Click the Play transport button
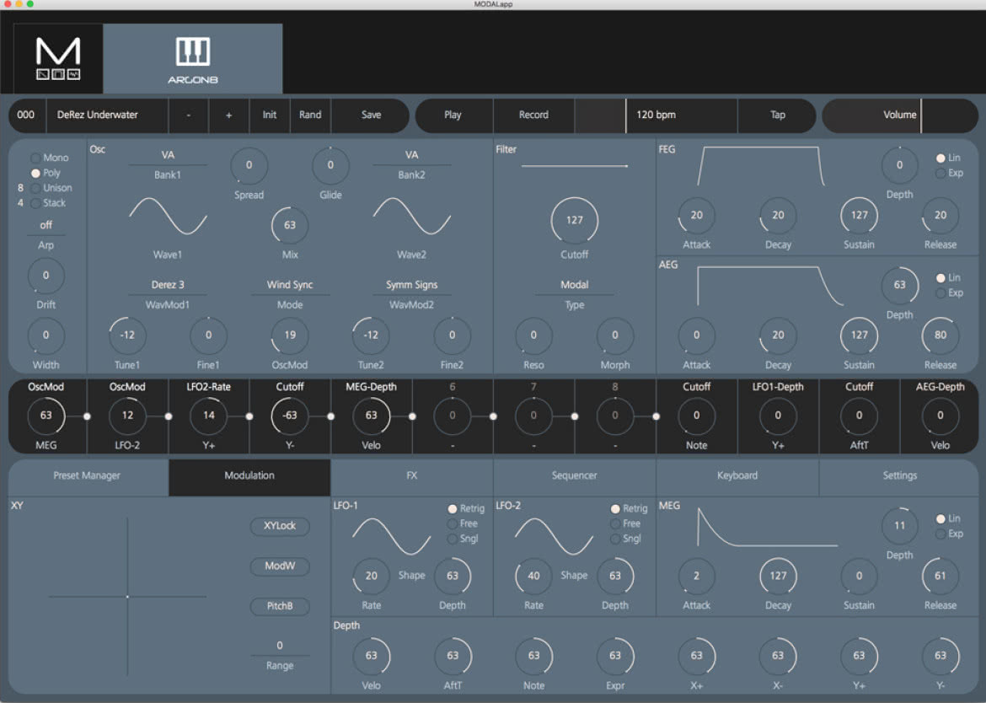The width and height of the screenshot is (986, 703). 453,115
